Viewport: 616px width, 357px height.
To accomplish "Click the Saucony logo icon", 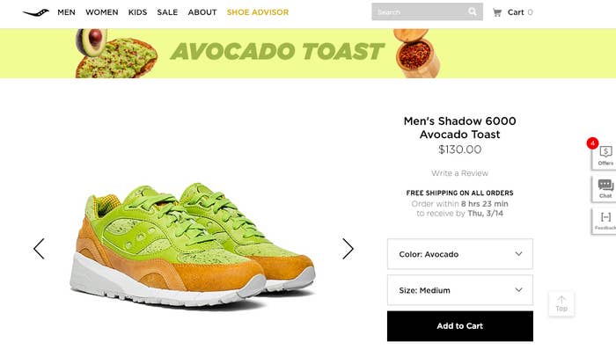I will [x=36, y=12].
